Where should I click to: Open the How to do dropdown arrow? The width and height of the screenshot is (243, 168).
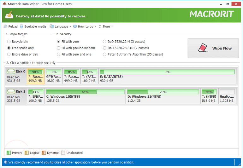(95, 26)
